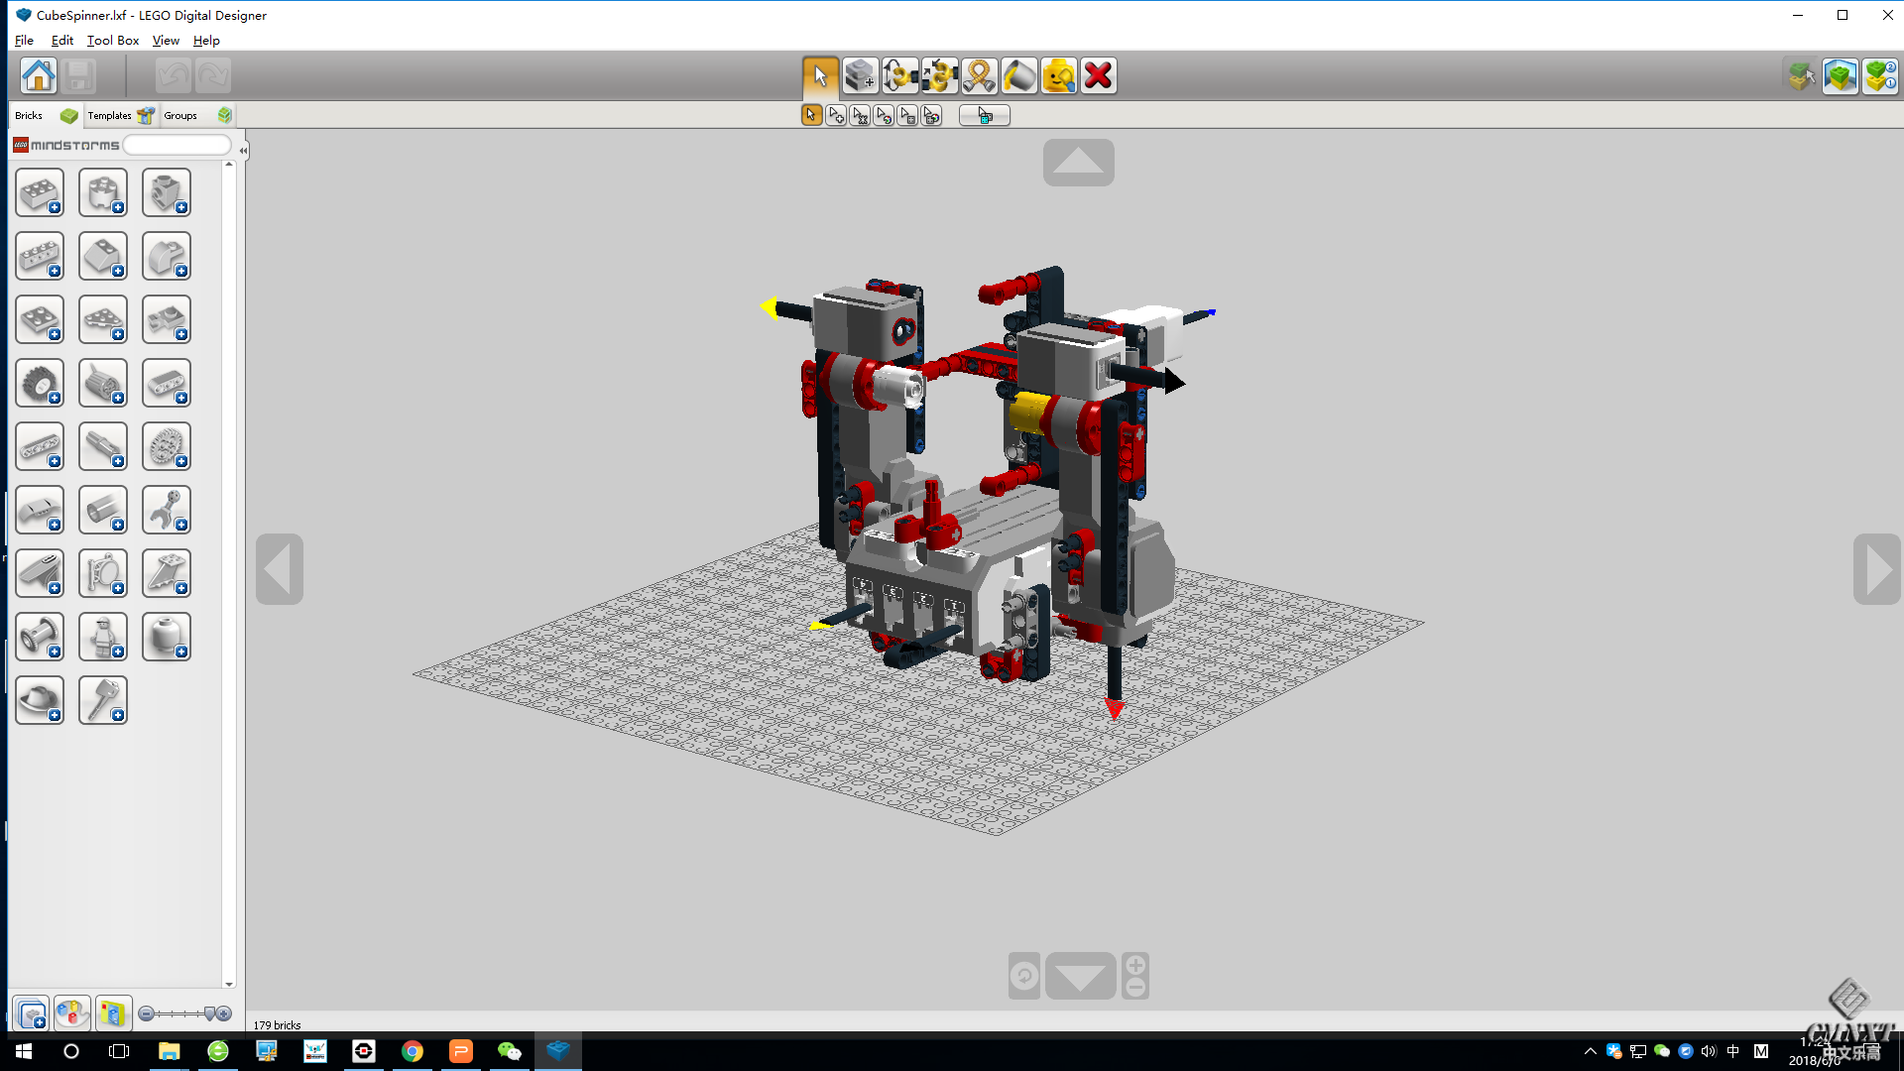The image size is (1904, 1071).
Task: Toggle filter bricks by boxes
Action: 112,1013
